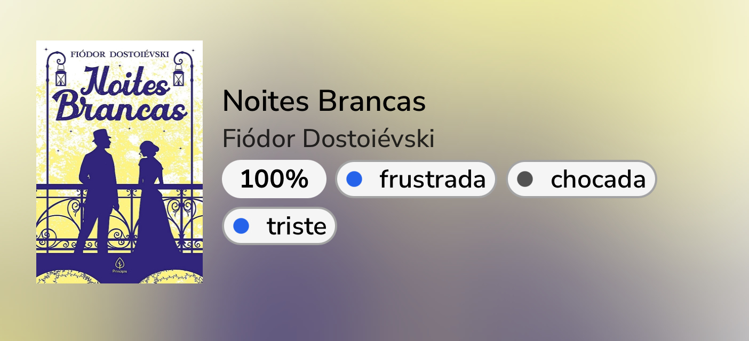Click the woman silhouette in dress
The width and height of the screenshot is (749, 341).
click(x=151, y=202)
